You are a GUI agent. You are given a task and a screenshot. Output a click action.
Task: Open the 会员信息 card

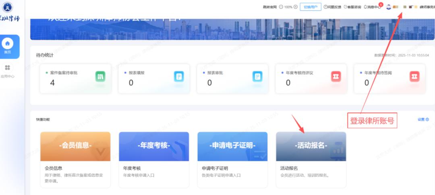tap(75, 159)
